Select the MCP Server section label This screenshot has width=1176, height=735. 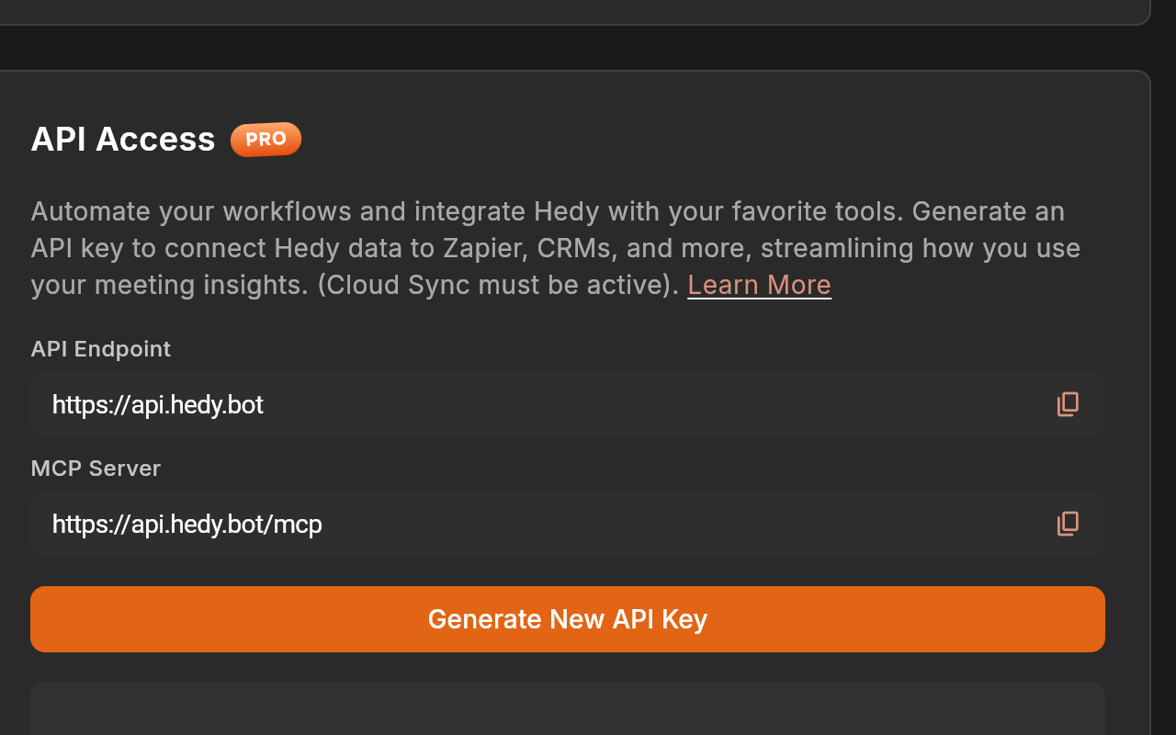96,469
